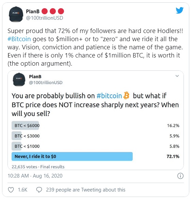Open replies via speech bubble icon
The width and height of the screenshot is (191, 199).
click(x=39, y=190)
